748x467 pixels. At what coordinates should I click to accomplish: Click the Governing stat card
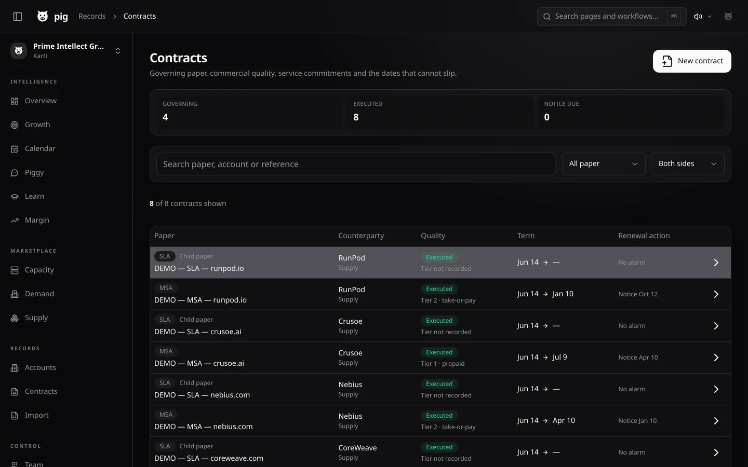(249, 112)
